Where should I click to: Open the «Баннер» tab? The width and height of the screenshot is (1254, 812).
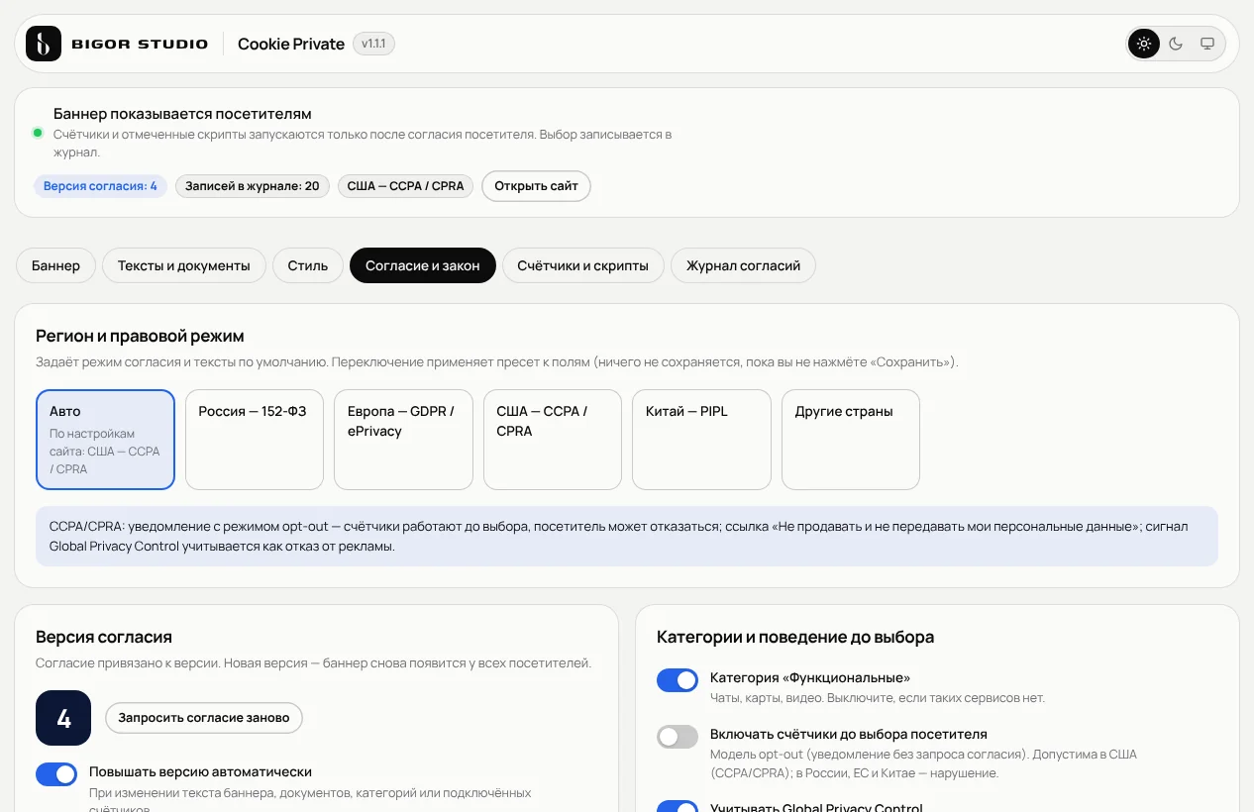click(x=55, y=265)
